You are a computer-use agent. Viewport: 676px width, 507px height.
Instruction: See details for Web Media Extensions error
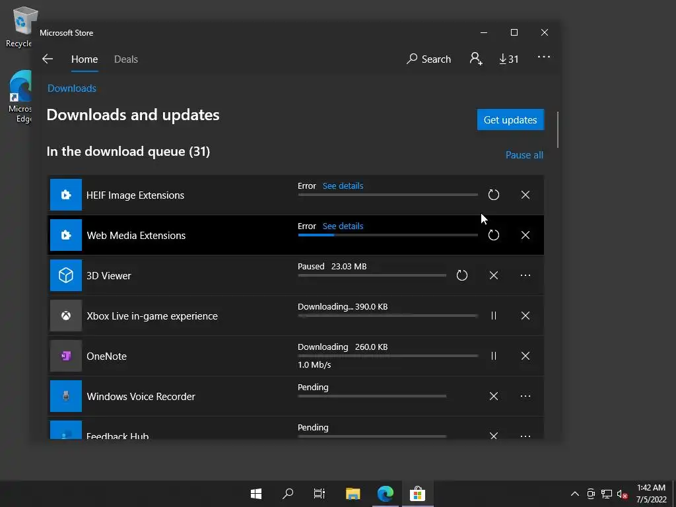pyautogui.click(x=343, y=226)
